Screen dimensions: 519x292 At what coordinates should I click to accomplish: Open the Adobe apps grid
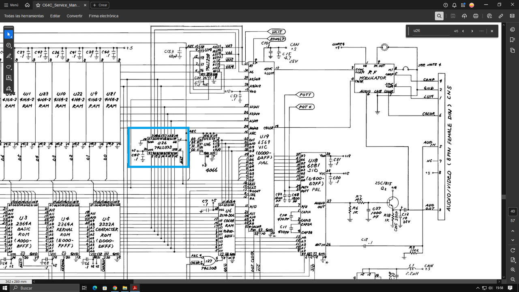pos(463,5)
